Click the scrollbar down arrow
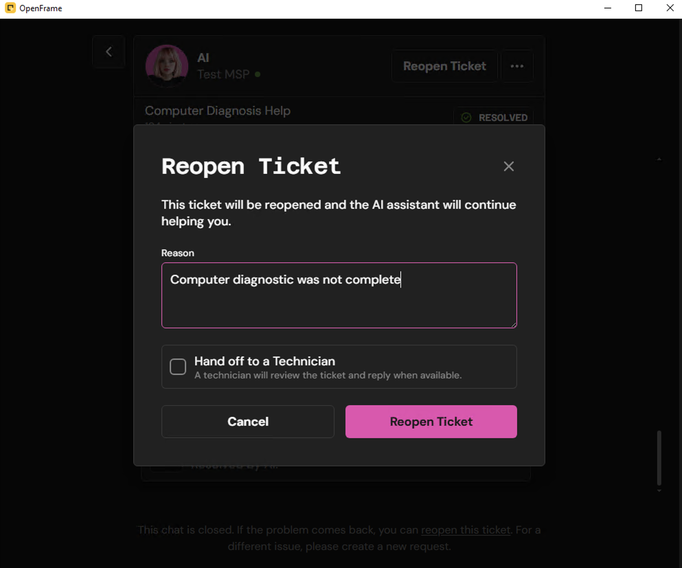Screen dimensions: 682x568 (659, 491)
